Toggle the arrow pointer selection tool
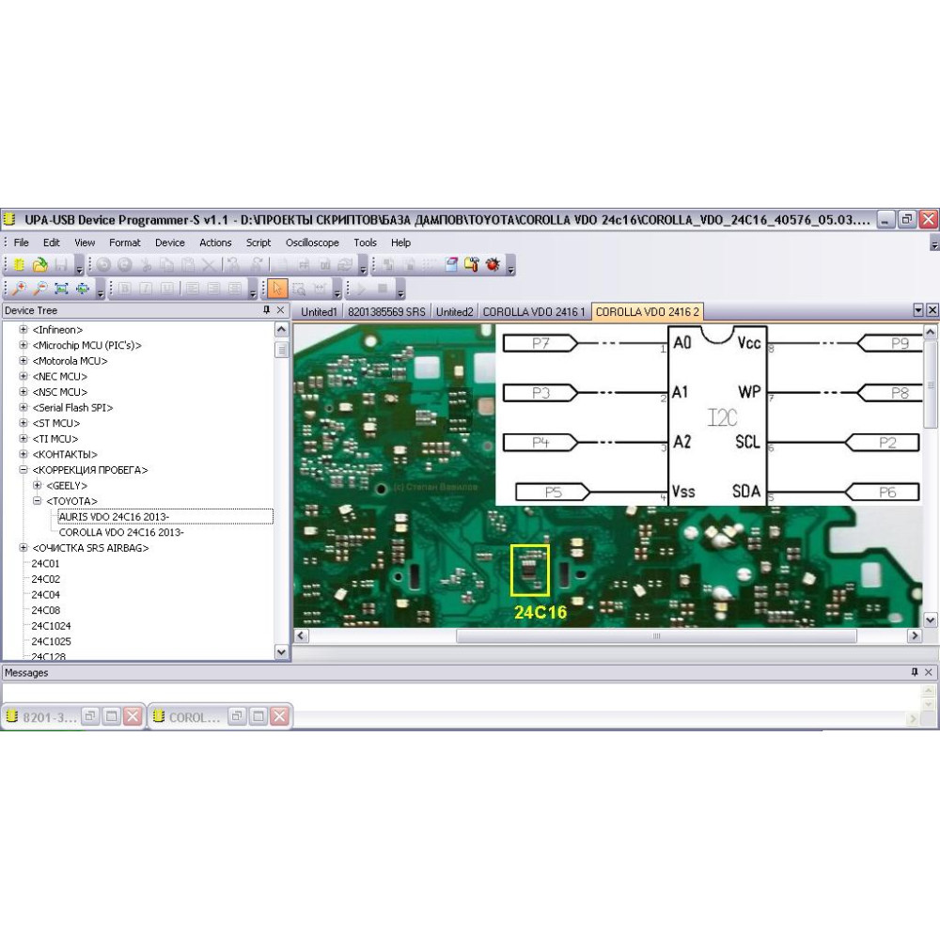Image resolution: width=940 pixels, height=940 pixels. pyautogui.click(x=277, y=289)
